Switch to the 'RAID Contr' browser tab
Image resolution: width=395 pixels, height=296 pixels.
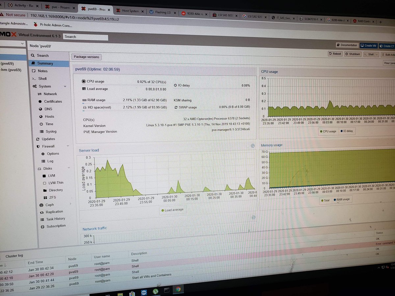363,21
